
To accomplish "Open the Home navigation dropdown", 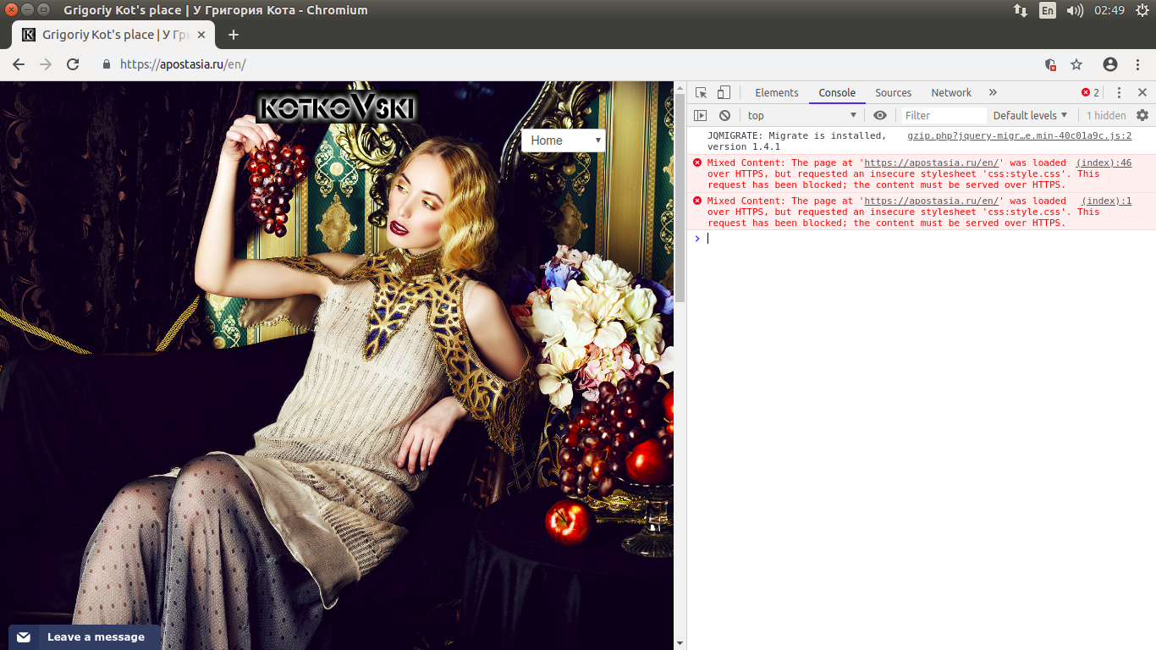I will click(564, 140).
